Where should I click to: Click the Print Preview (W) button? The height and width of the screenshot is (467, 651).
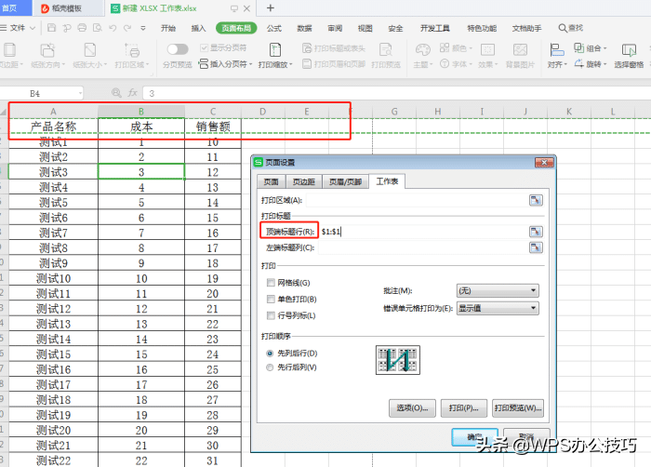pyautogui.click(x=518, y=408)
